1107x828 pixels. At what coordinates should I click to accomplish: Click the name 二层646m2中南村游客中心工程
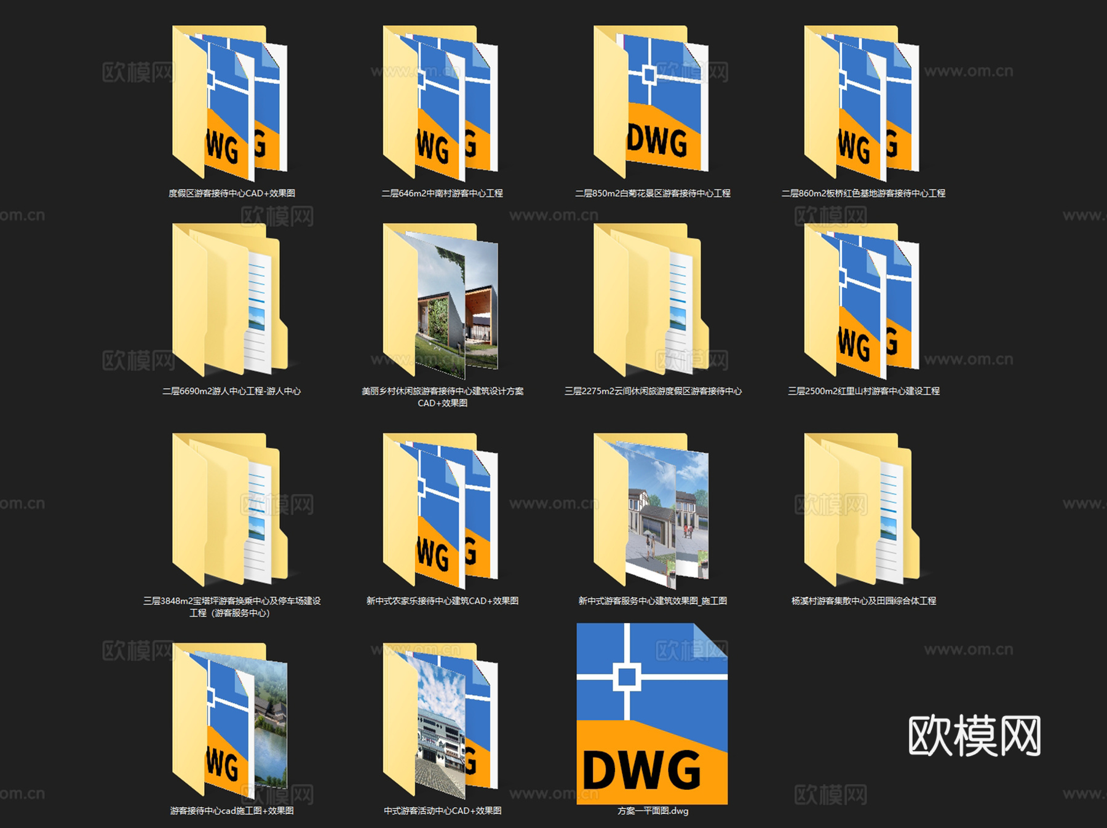pos(442,193)
